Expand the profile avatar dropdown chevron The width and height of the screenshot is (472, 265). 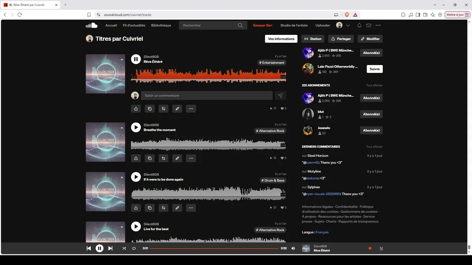[x=348, y=25]
